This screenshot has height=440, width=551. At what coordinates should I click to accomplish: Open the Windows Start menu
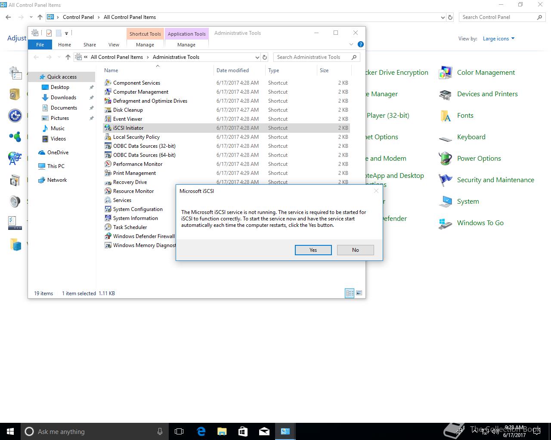10,431
